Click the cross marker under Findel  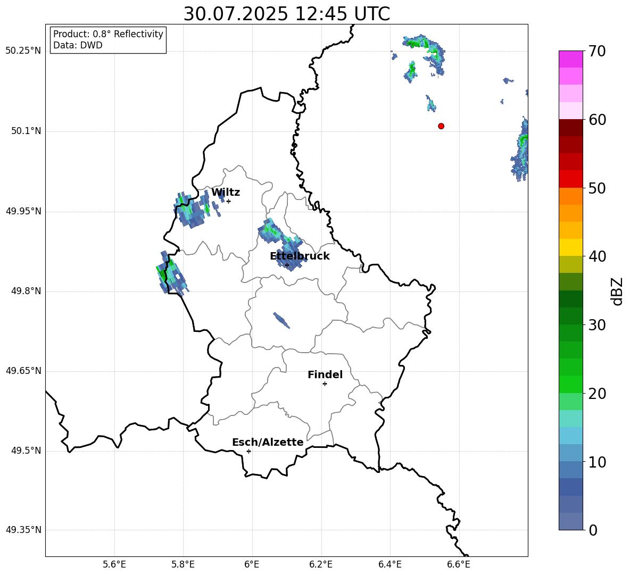coord(325,384)
